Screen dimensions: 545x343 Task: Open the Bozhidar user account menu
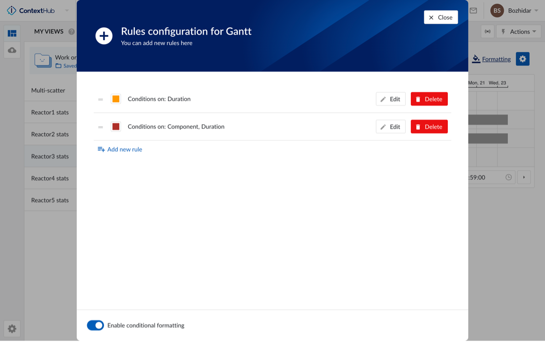point(514,10)
